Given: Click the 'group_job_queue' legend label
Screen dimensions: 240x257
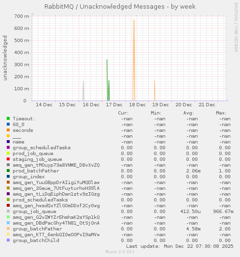Looking at the screenshot, I should point(34,212).
